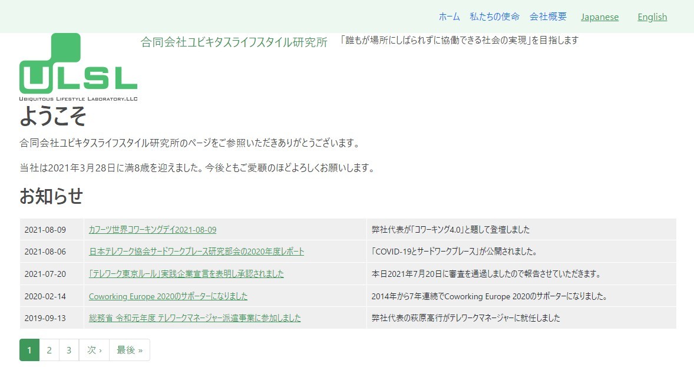Open the 「テレワーク東京ルール」実践企業宣言 news link
This screenshot has width=694, height=367.
(186, 274)
